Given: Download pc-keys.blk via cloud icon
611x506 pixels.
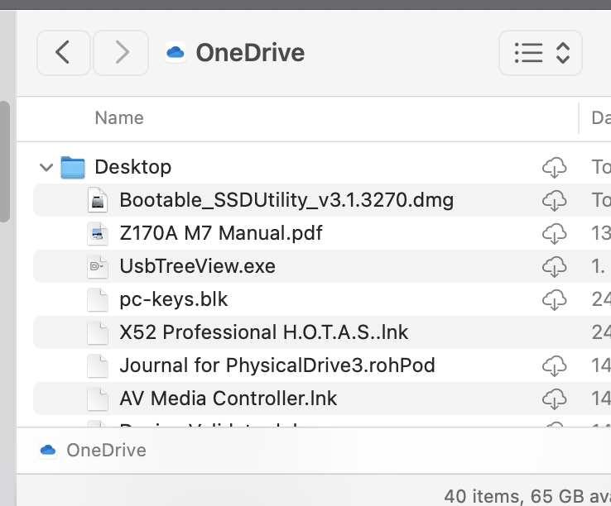Looking at the screenshot, I should (x=554, y=300).
